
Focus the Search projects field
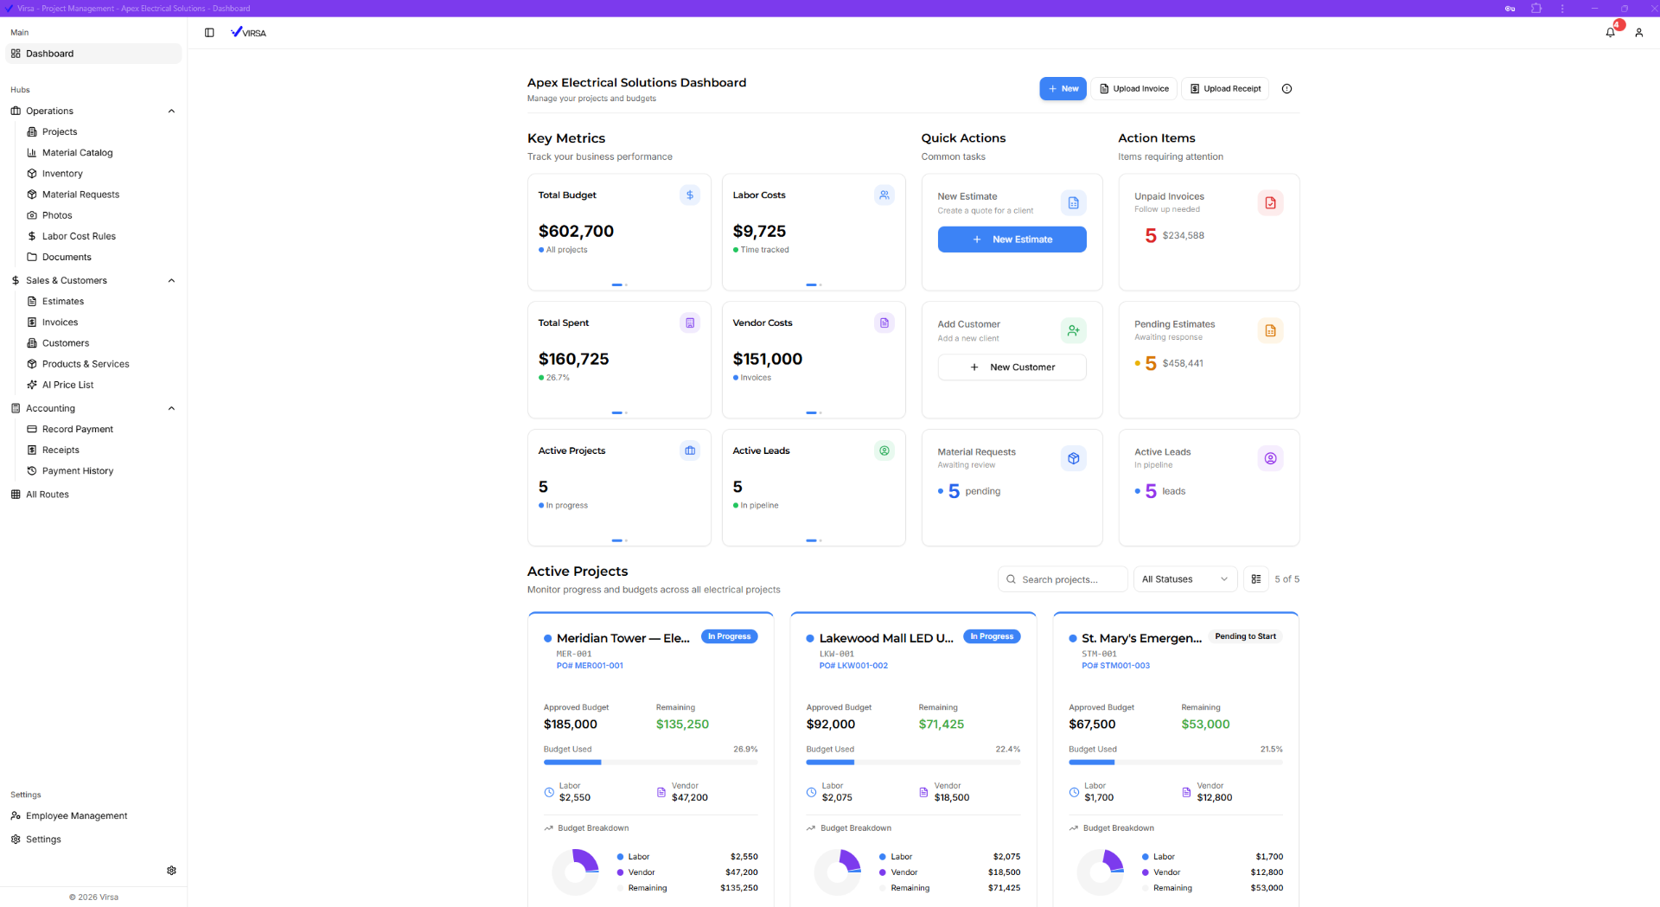(1063, 579)
